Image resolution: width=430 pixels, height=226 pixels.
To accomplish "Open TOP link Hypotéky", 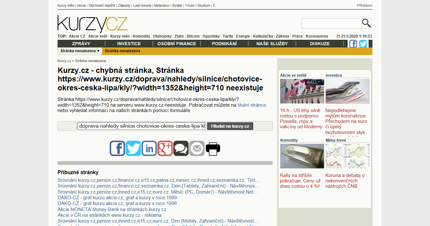I will [x=211, y=36].
